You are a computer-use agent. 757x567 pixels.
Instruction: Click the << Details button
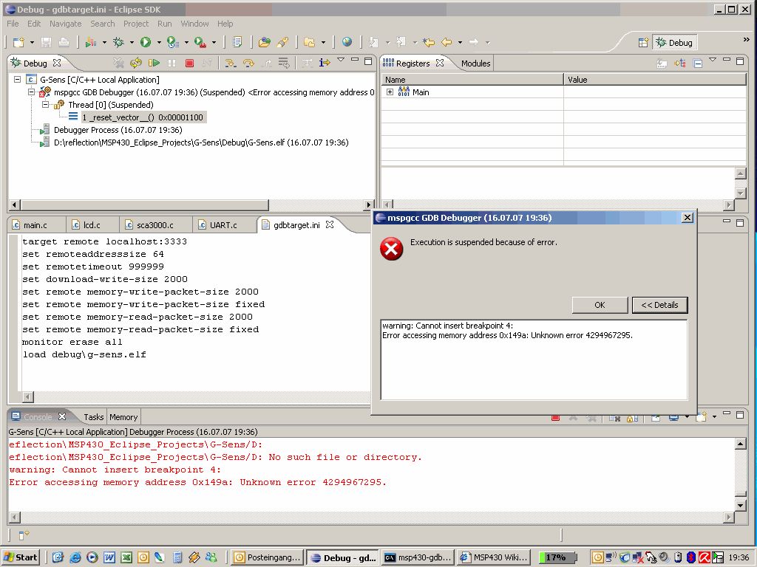click(659, 305)
